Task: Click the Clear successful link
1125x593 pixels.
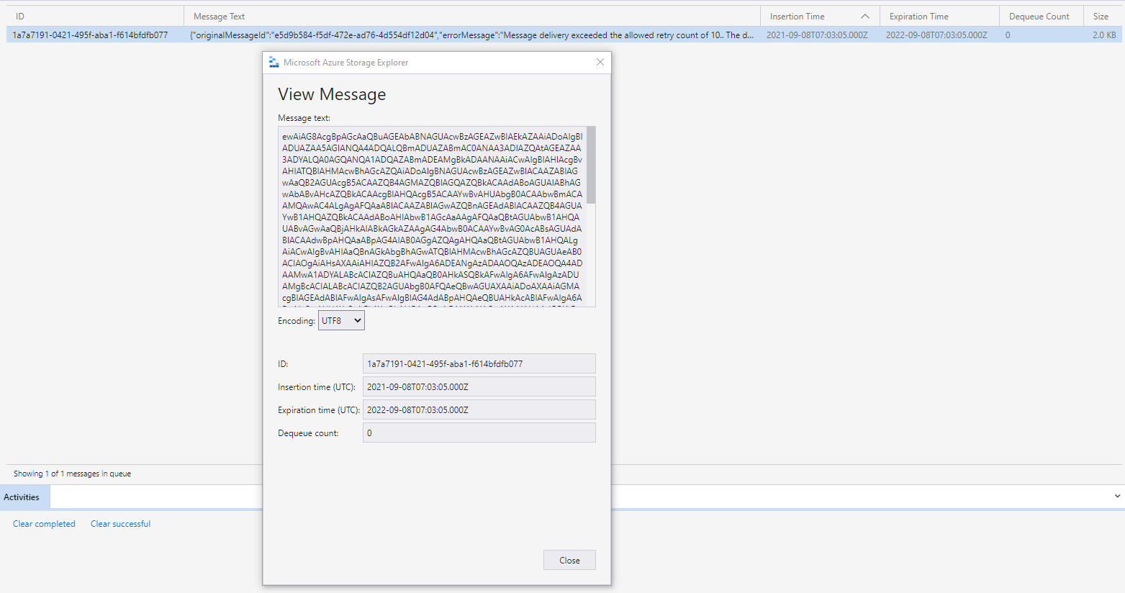Action: pyautogui.click(x=119, y=523)
